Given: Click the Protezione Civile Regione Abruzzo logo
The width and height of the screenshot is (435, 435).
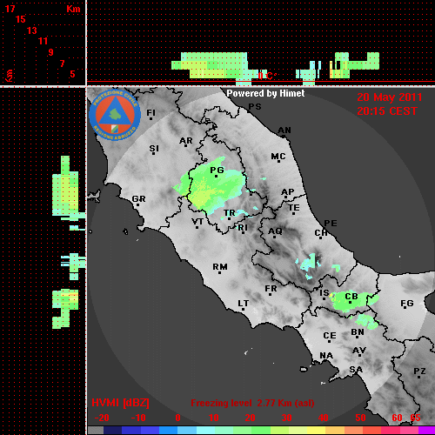Looking at the screenshot, I should tap(115, 115).
